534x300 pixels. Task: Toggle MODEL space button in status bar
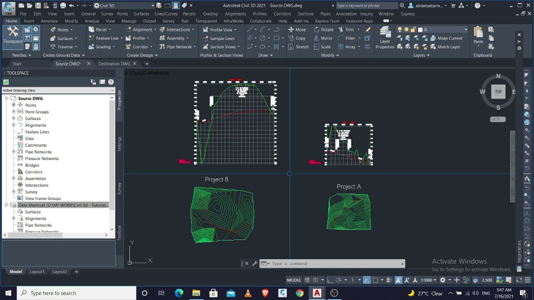pyautogui.click(x=294, y=280)
